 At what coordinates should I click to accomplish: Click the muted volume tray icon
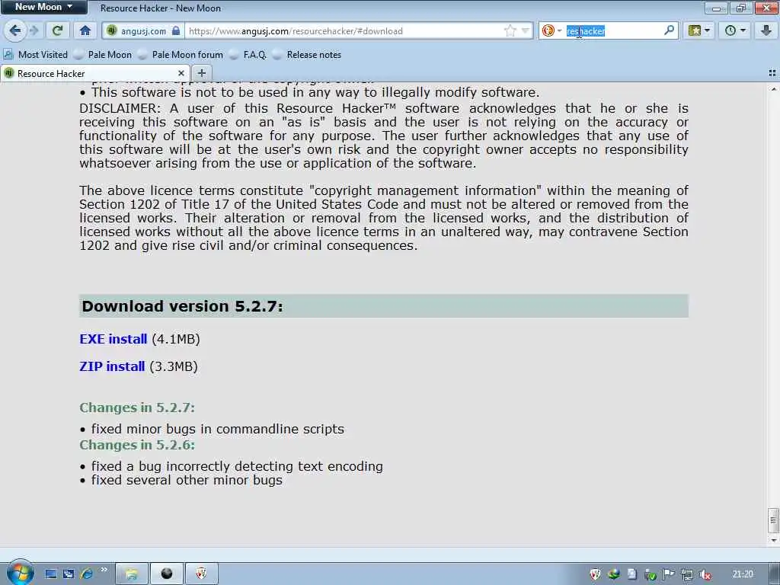[x=705, y=575]
